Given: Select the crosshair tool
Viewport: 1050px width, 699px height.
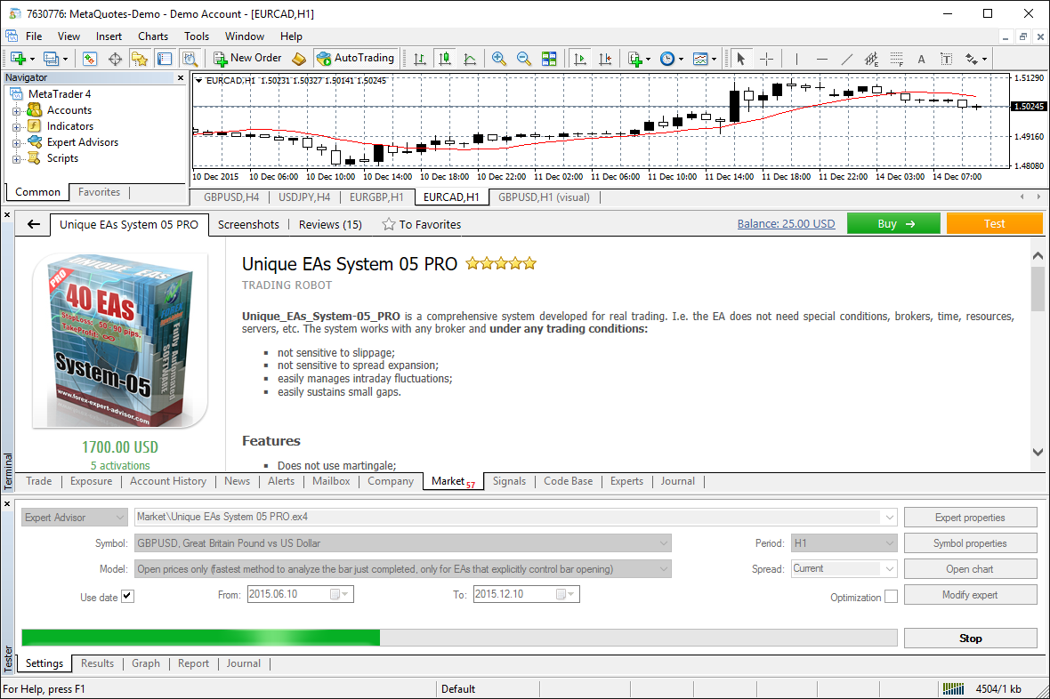Looking at the screenshot, I should (766, 59).
